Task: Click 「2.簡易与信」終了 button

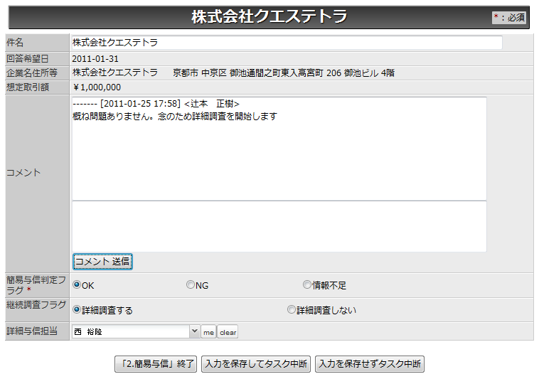Action: pos(156,364)
